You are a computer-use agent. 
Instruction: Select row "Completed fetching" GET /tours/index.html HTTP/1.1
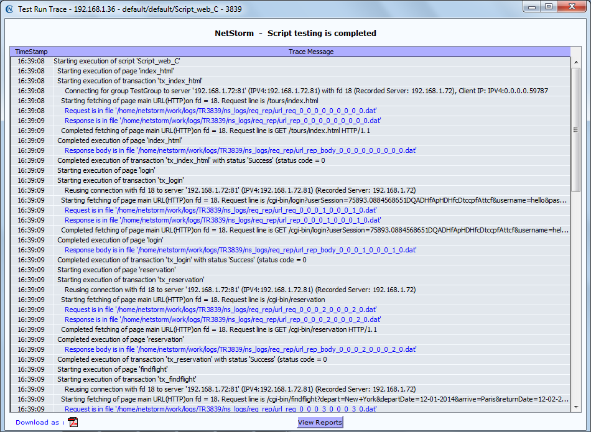[291, 131]
